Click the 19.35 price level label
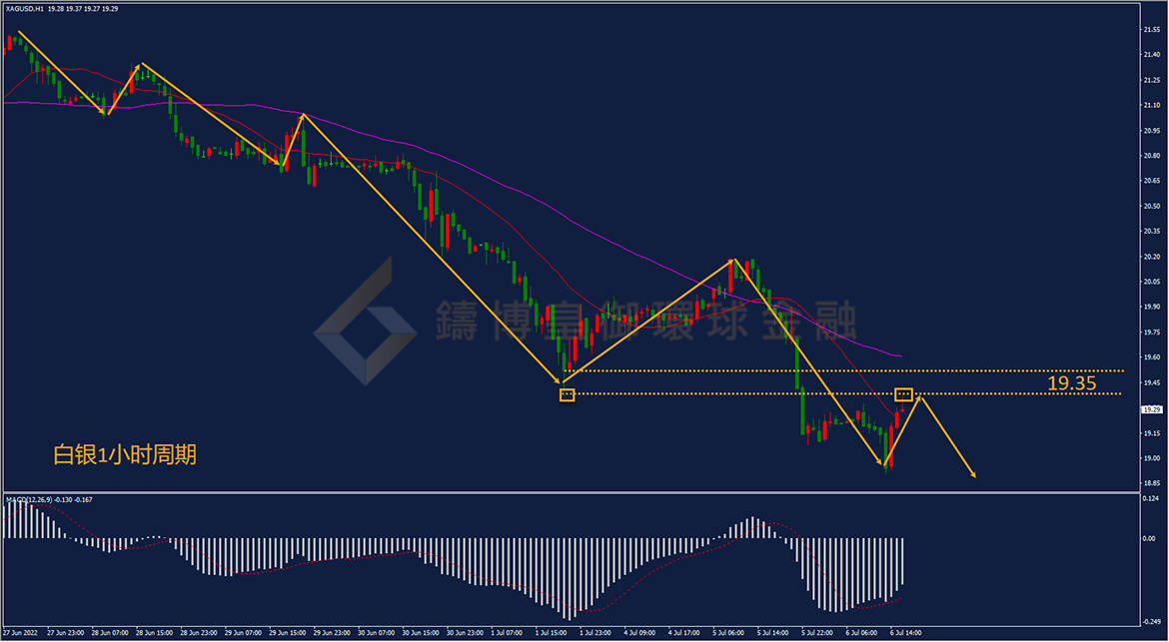The width and height of the screenshot is (1169, 642). pyautogui.click(x=1071, y=383)
